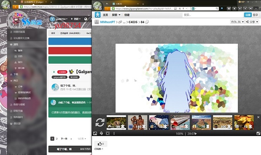Screen dimensions: 261x155
Task: Show the puzzle image preview icon
Action: click(x=95, y=134)
